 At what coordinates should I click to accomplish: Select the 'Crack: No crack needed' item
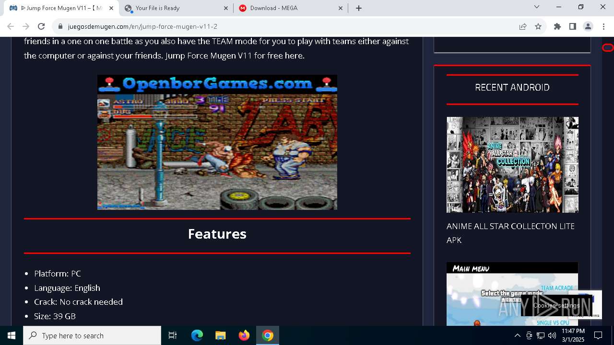[79, 302]
